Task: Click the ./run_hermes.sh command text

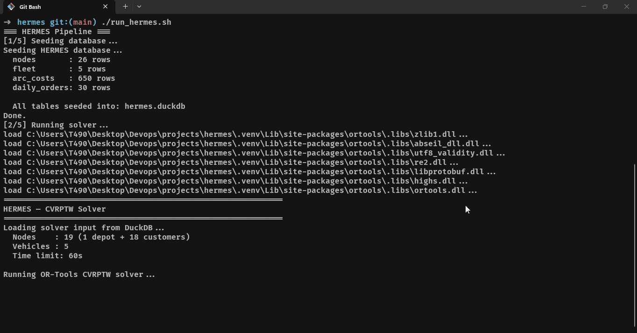Action: pos(136,22)
